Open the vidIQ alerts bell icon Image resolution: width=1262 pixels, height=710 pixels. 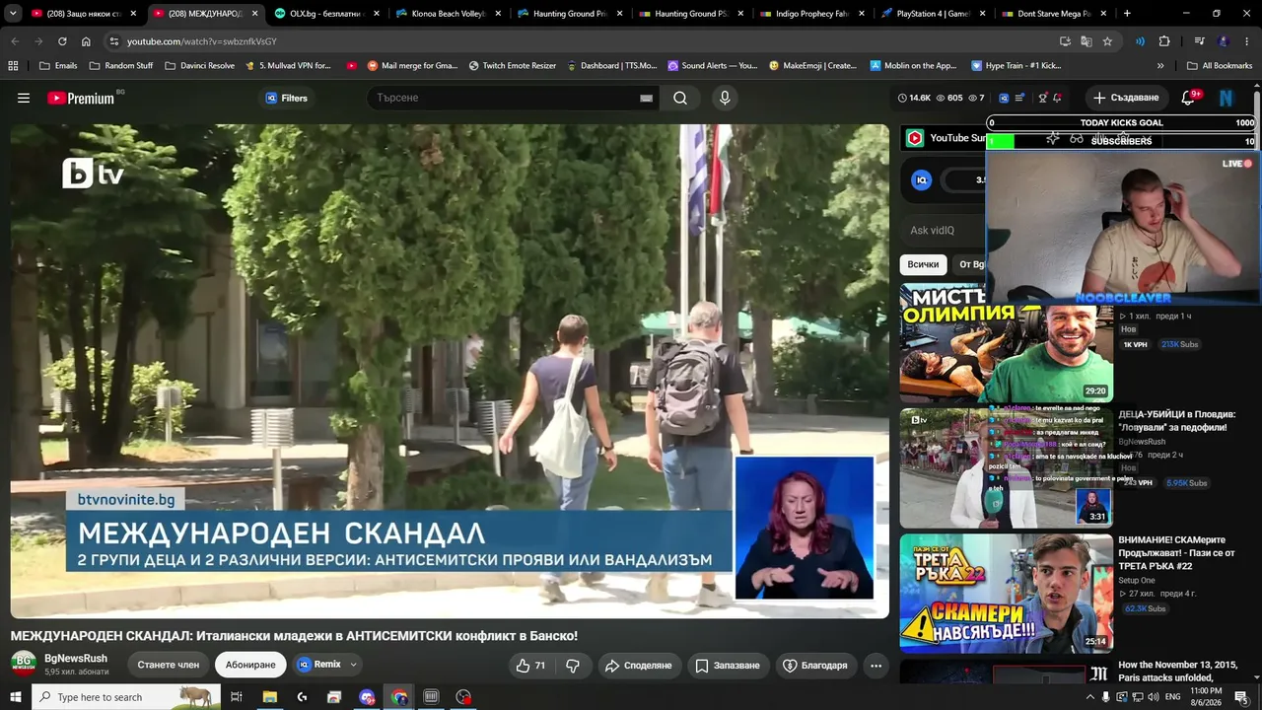[x=1057, y=99]
